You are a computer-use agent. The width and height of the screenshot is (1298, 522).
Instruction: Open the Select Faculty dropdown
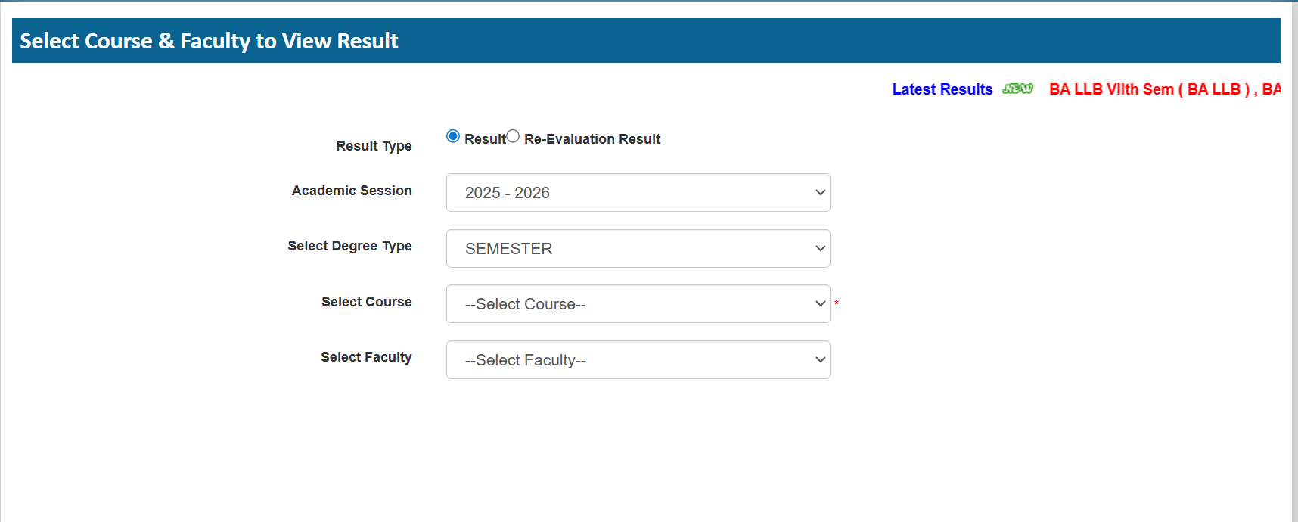coord(638,359)
